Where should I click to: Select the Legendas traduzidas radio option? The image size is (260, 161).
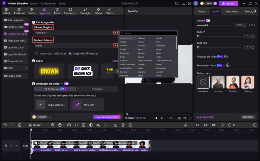coord(37,53)
